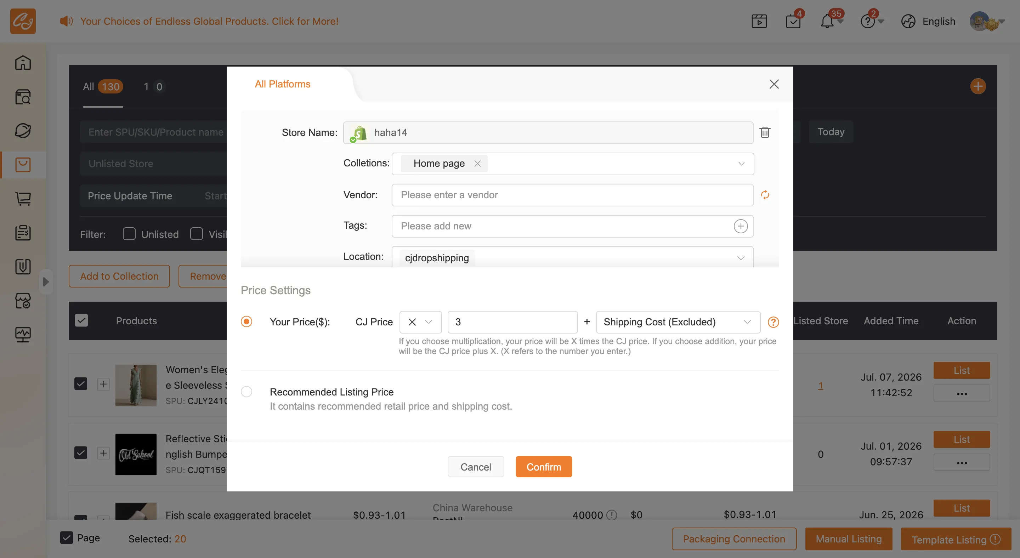Open the Location cjdropshipping dropdown
This screenshot has width=1020, height=558.
(573, 257)
